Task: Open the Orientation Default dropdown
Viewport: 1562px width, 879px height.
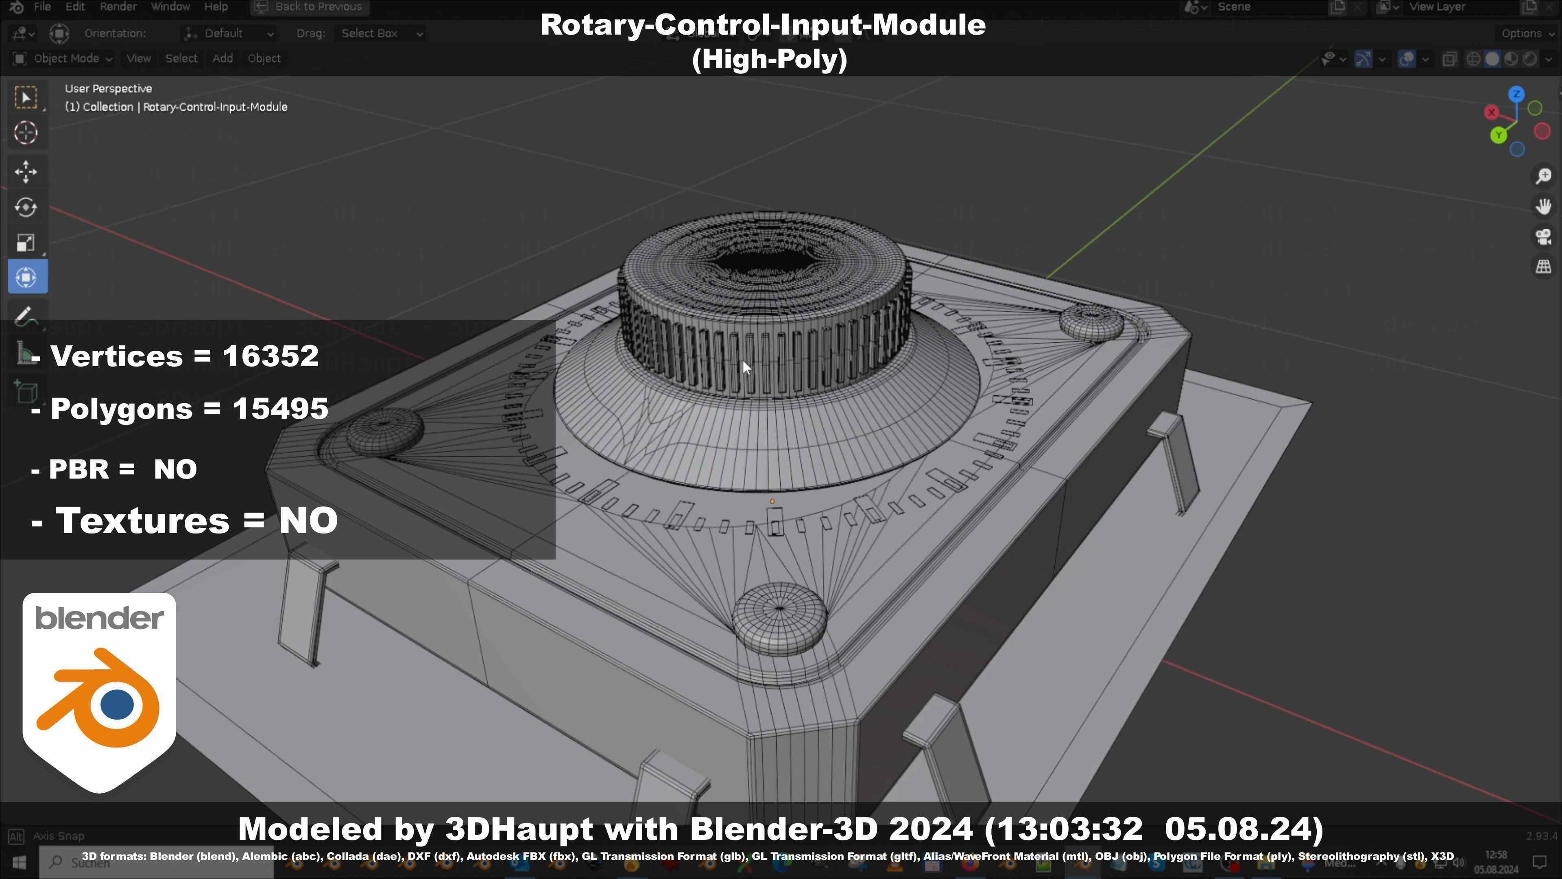Action: coord(229,33)
